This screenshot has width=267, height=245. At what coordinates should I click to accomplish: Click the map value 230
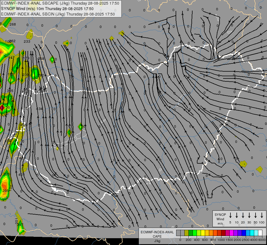coord(26,75)
